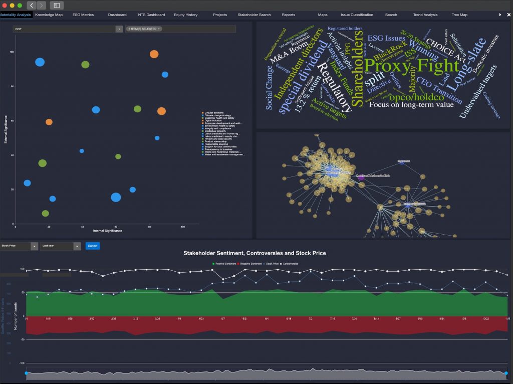Close the tab bar with the X icon
Viewport: 513px width, 384px height.
pyautogui.click(x=508, y=15)
